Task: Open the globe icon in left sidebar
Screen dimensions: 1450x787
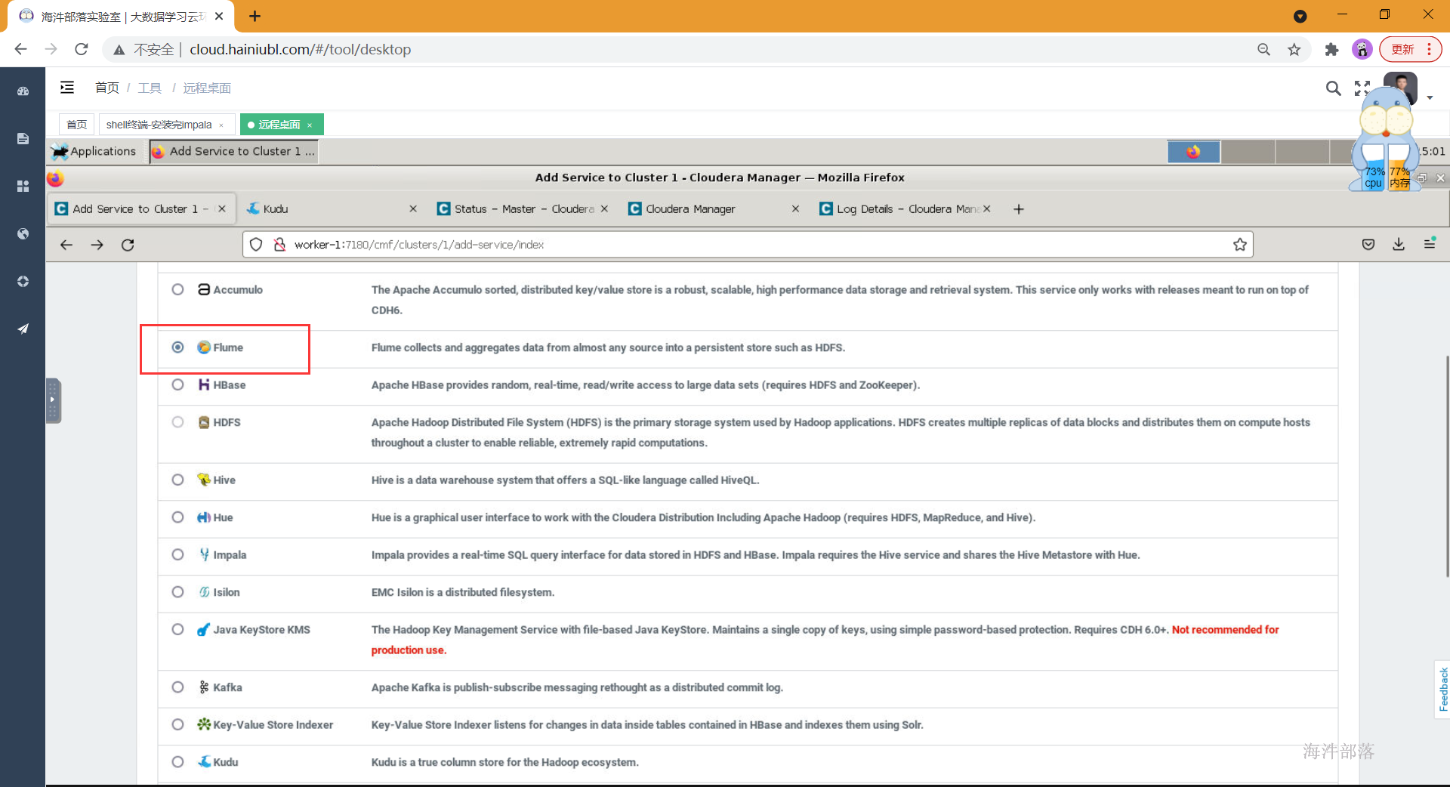Action: [x=23, y=233]
